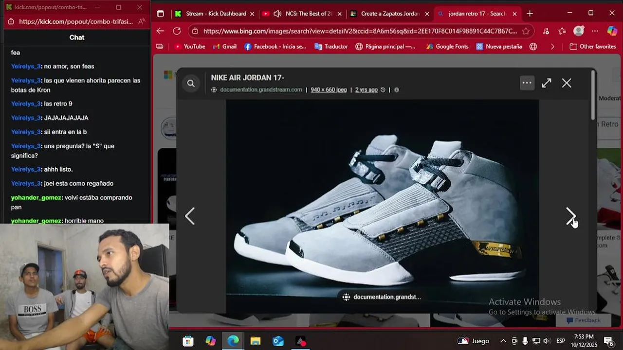
Task: Open Edge tab actions menu
Action: tap(160, 14)
